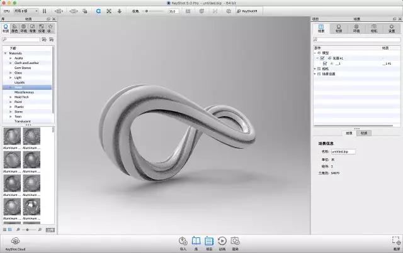
Task: Open the 背景 tab in library panel
Action: tap(32, 28)
